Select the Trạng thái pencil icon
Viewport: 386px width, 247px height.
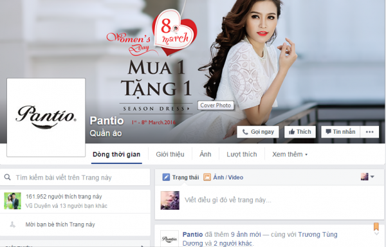166,177
